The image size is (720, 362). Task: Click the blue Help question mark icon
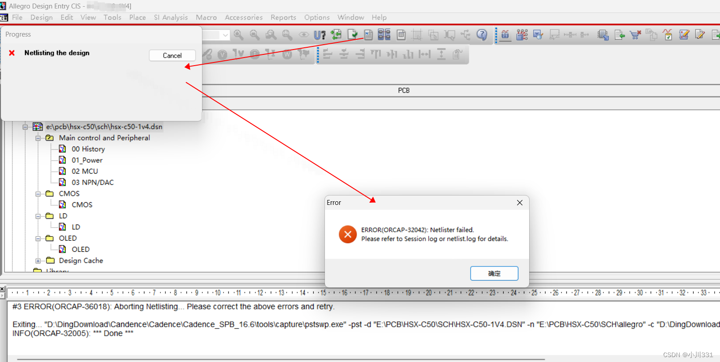point(482,35)
